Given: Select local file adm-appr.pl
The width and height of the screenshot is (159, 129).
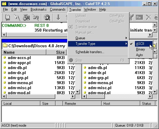Looking at the screenshot, I should point(19,63).
